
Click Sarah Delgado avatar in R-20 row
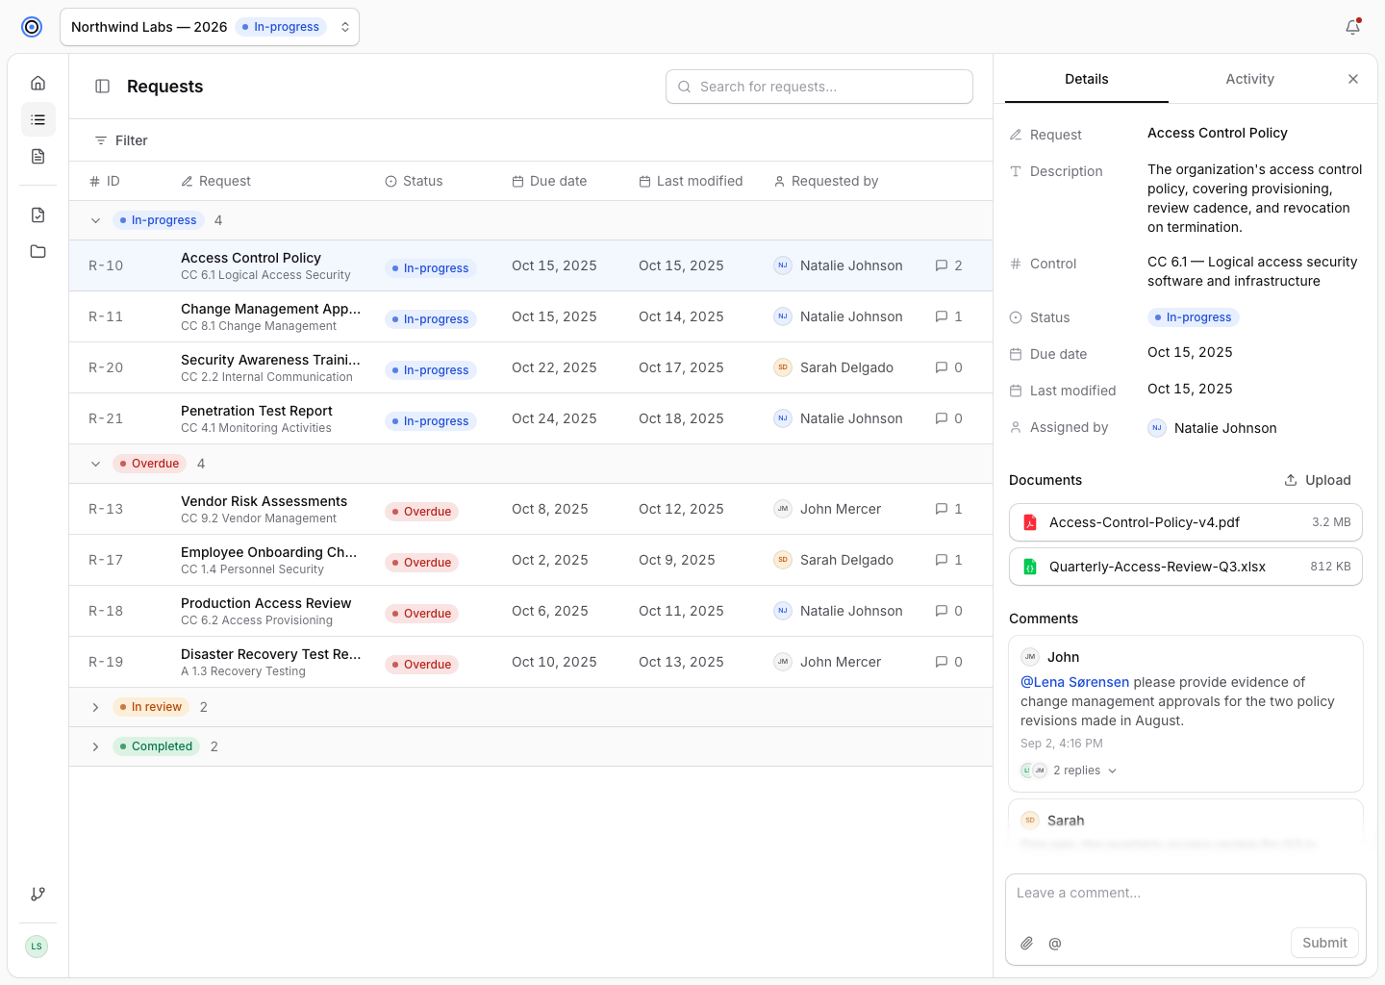[x=783, y=367]
